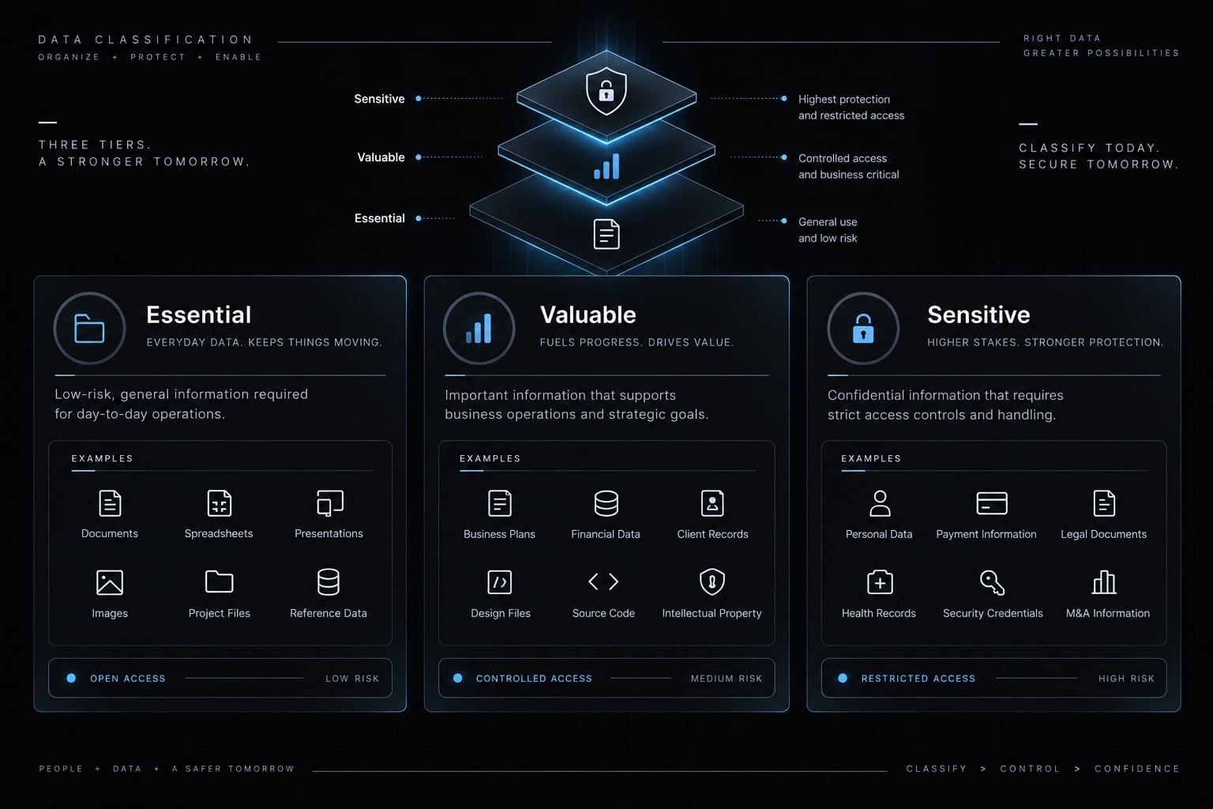Select the Spreadsheets icon

[219, 503]
